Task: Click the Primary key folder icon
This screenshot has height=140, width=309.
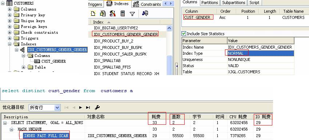Action: point(17,15)
